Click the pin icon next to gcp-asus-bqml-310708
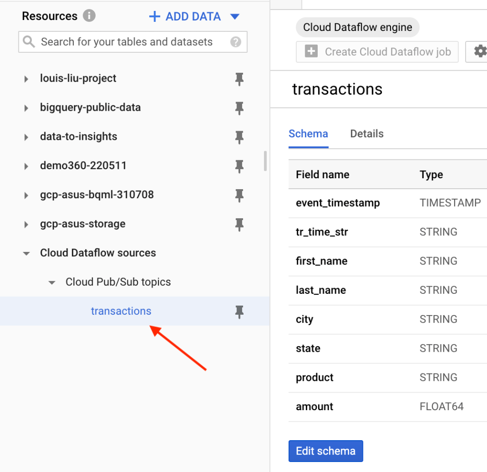This screenshot has height=472, width=487. click(239, 195)
